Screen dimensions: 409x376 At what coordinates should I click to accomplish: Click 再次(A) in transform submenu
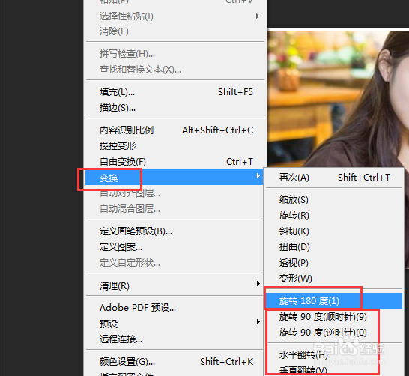pyautogui.click(x=333, y=178)
